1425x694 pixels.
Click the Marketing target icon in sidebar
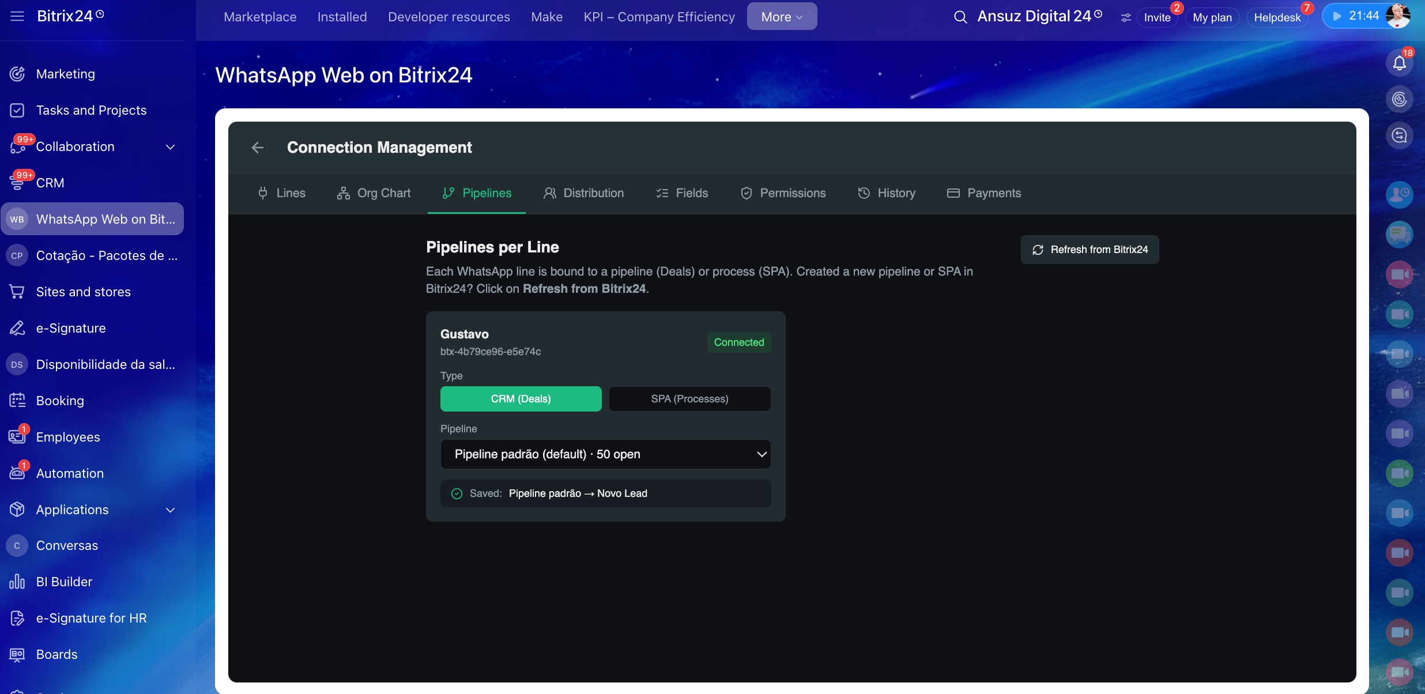(x=17, y=74)
